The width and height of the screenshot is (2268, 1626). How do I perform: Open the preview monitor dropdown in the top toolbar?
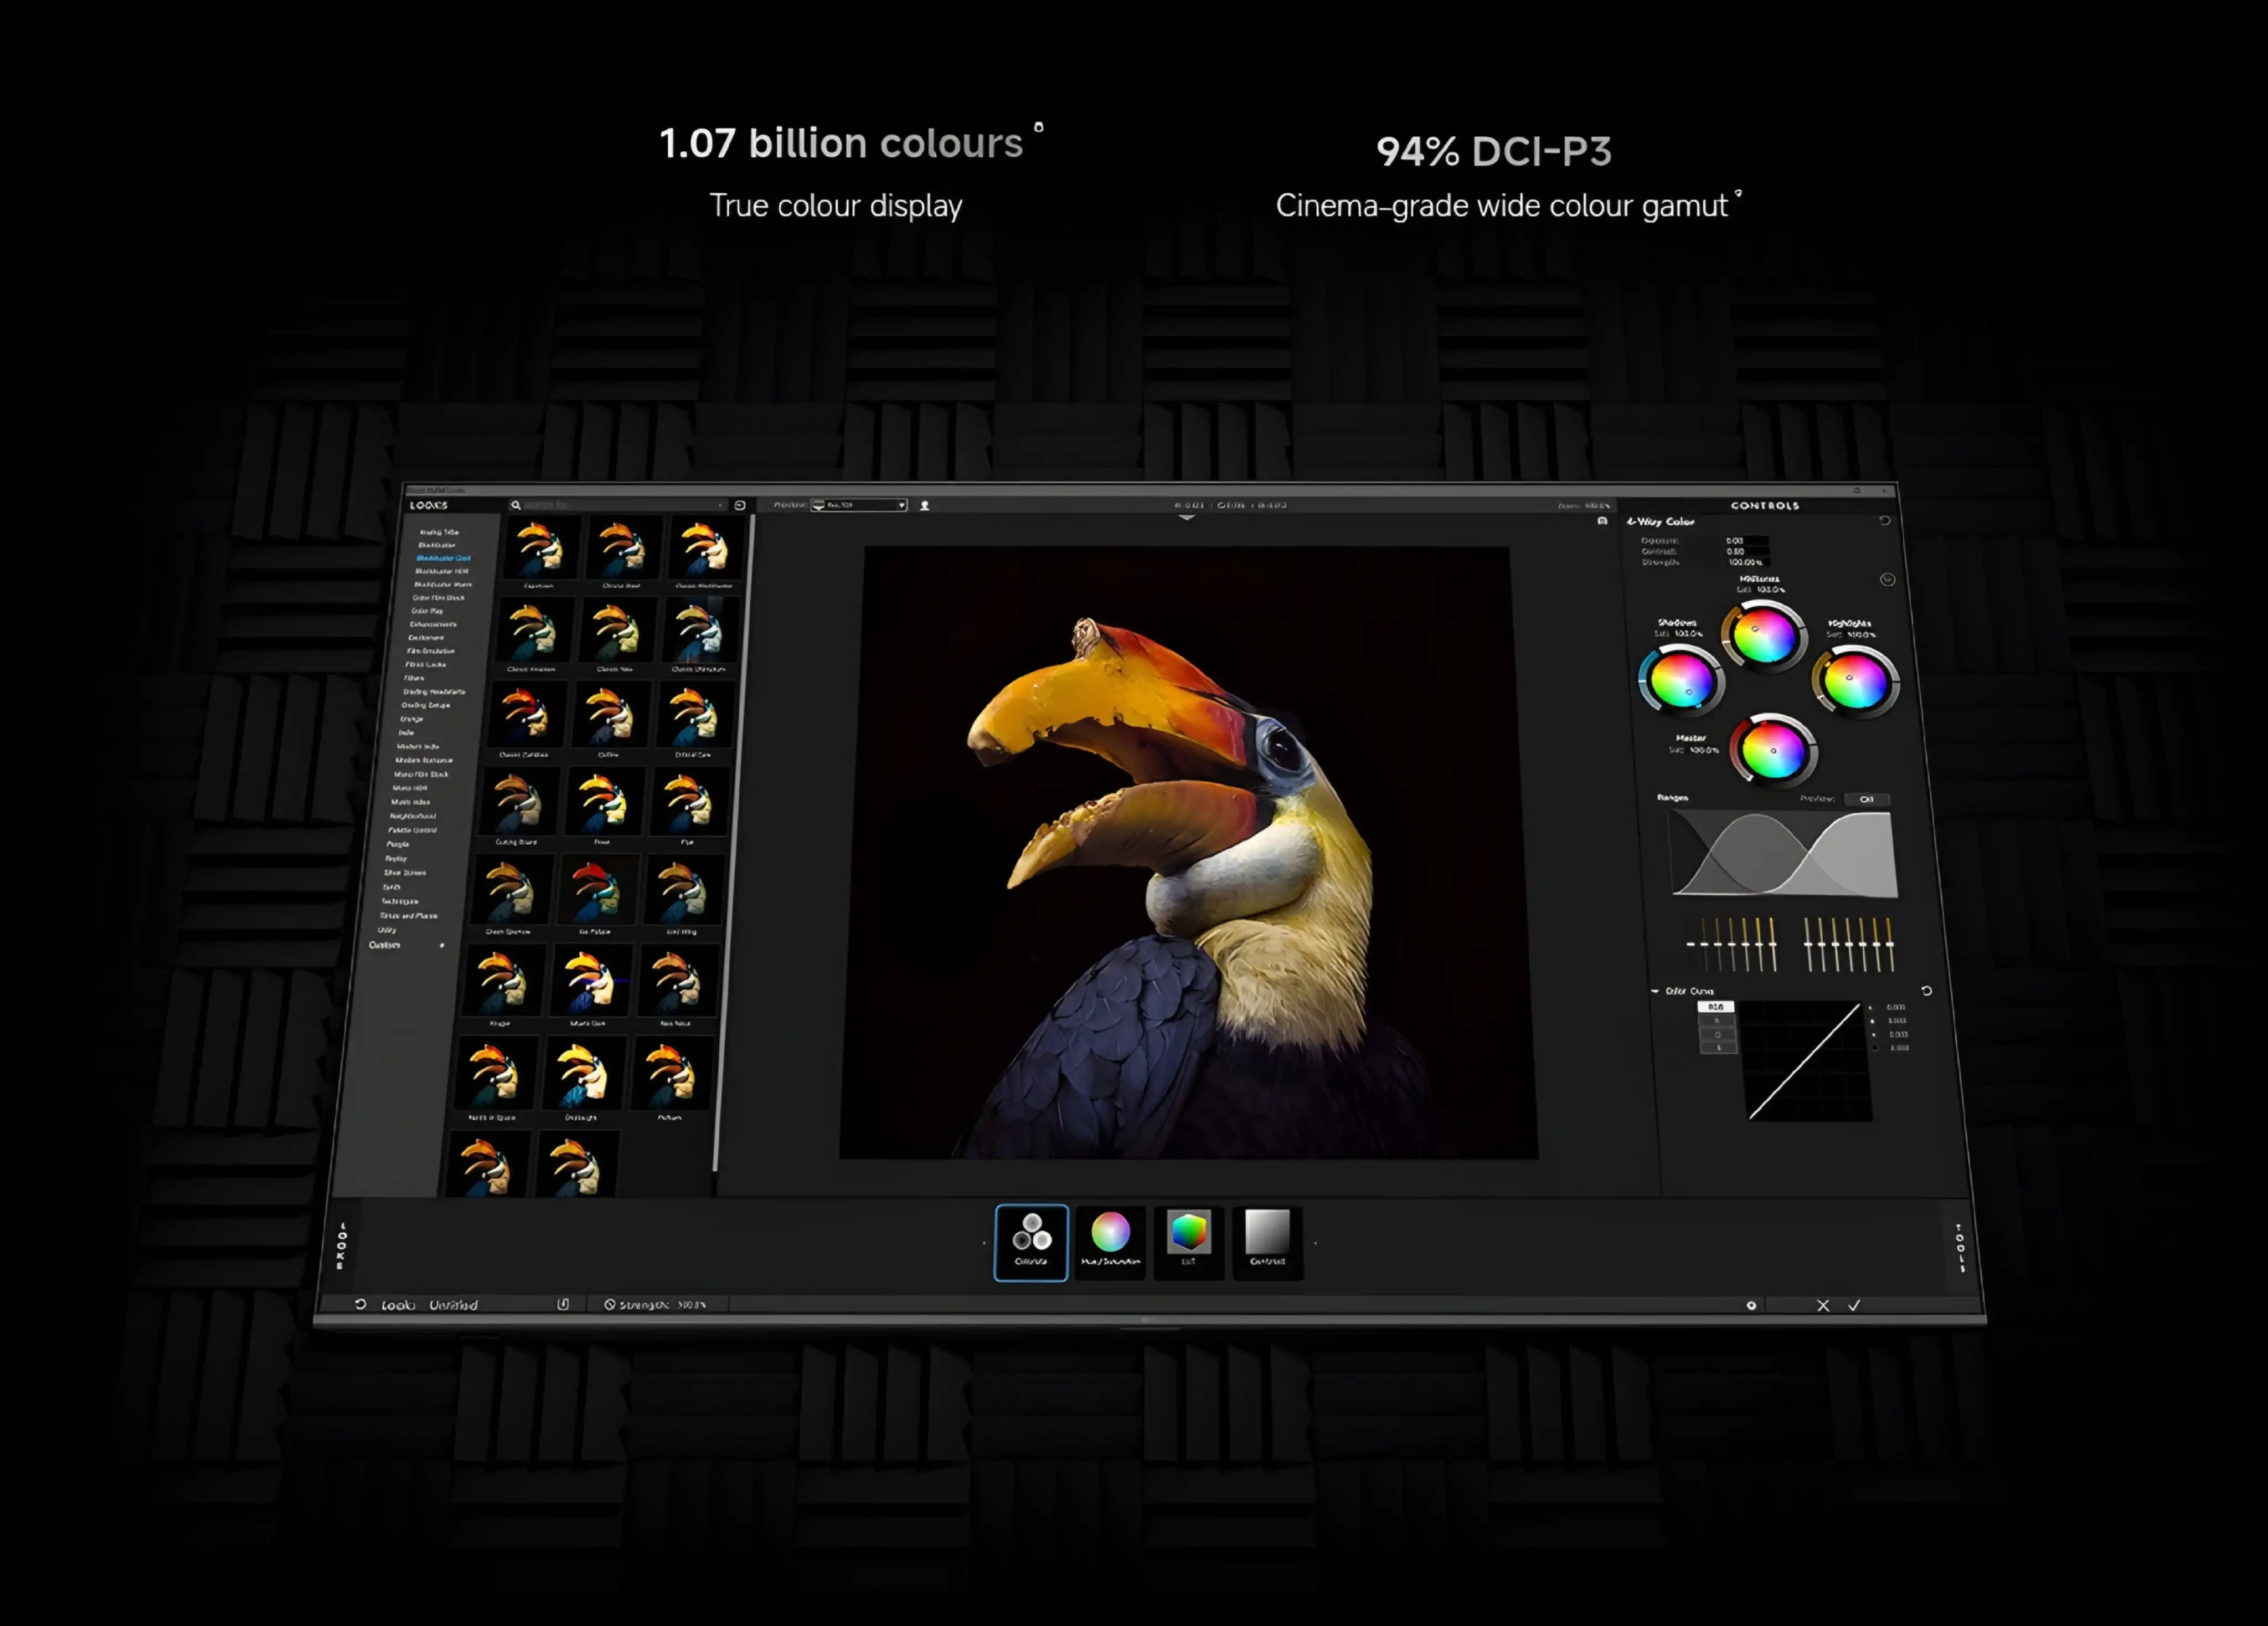(859, 505)
